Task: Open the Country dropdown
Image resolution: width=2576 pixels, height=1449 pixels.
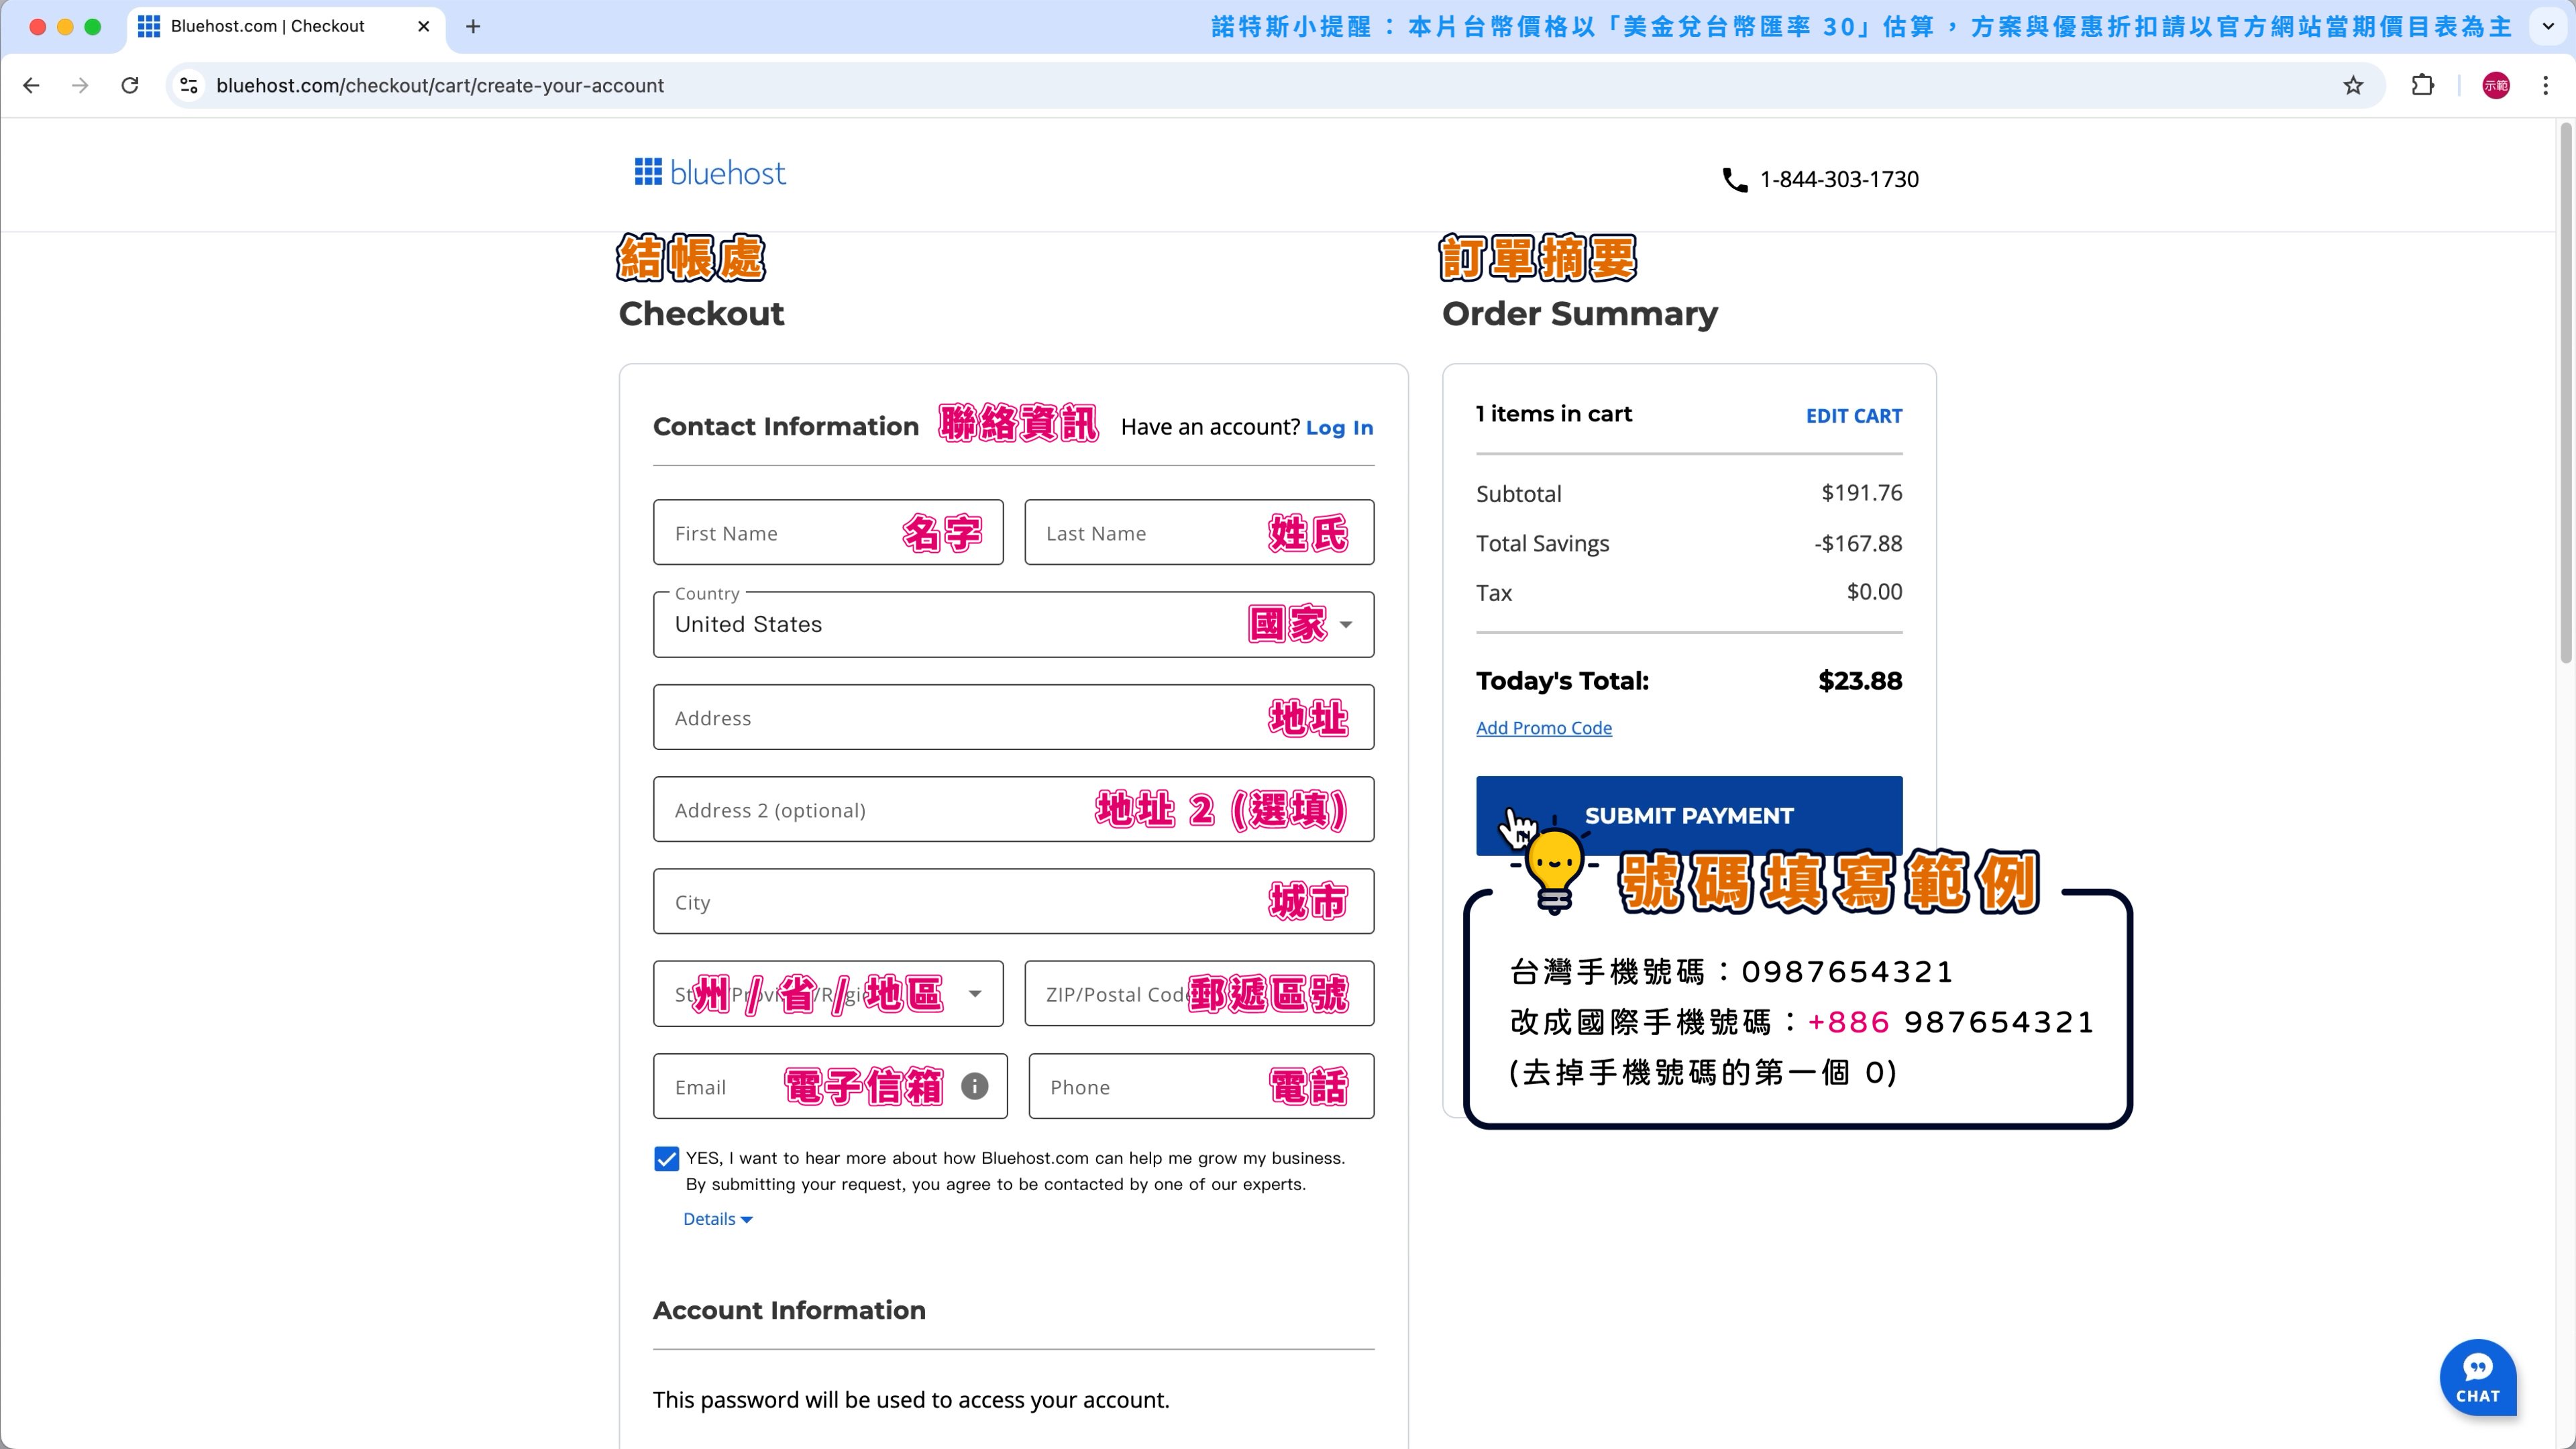Action: coord(1013,624)
